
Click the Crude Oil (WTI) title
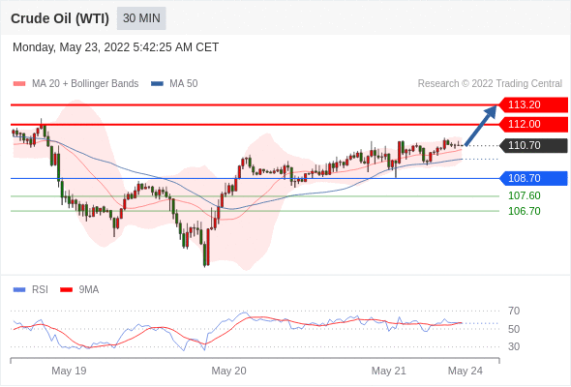point(60,18)
